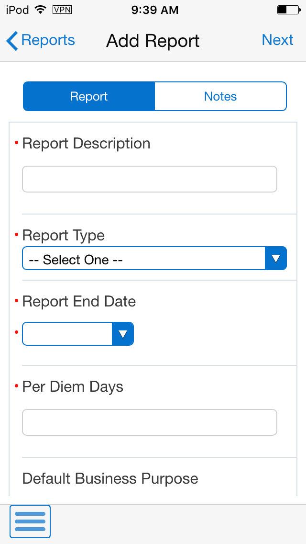306x544 pixels.
Task: Click the Report Type dropdown arrow
Action: point(276,259)
